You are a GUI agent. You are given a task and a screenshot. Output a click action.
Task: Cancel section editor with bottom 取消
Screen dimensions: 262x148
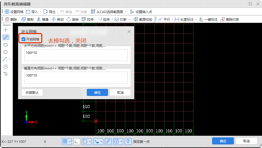tap(246, 141)
